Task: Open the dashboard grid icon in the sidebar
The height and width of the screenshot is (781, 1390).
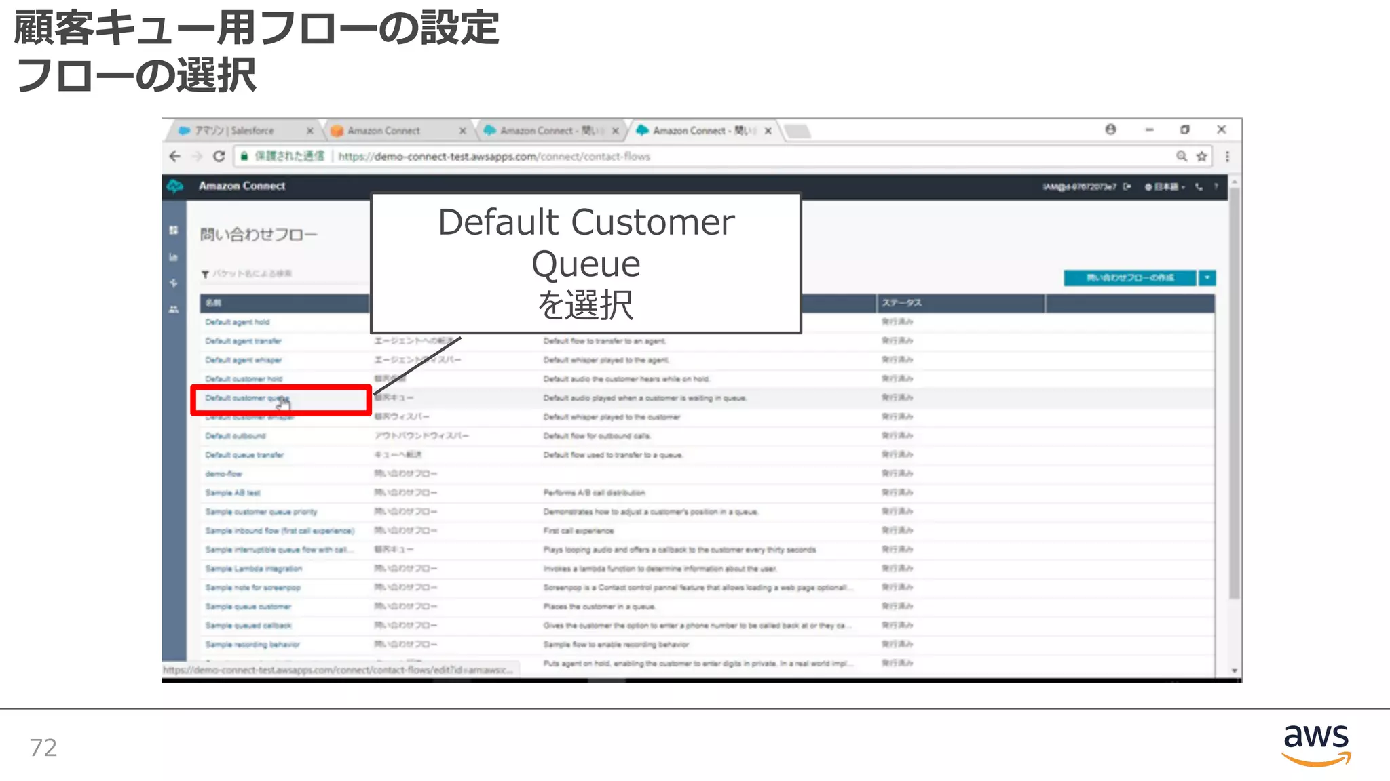Action: point(174,231)
